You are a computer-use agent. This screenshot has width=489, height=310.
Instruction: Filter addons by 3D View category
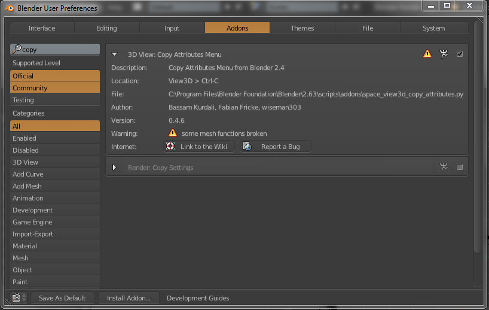tap(55, 162)
